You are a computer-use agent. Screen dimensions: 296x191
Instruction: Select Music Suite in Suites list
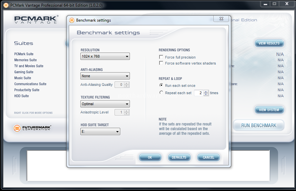tap(23, 78)
